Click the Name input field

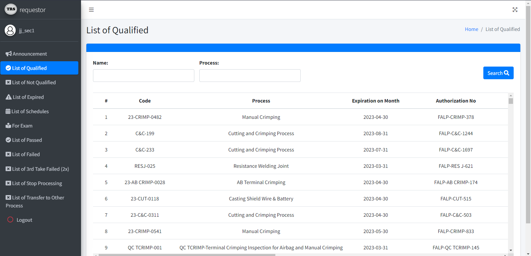[x=143, y=76]
